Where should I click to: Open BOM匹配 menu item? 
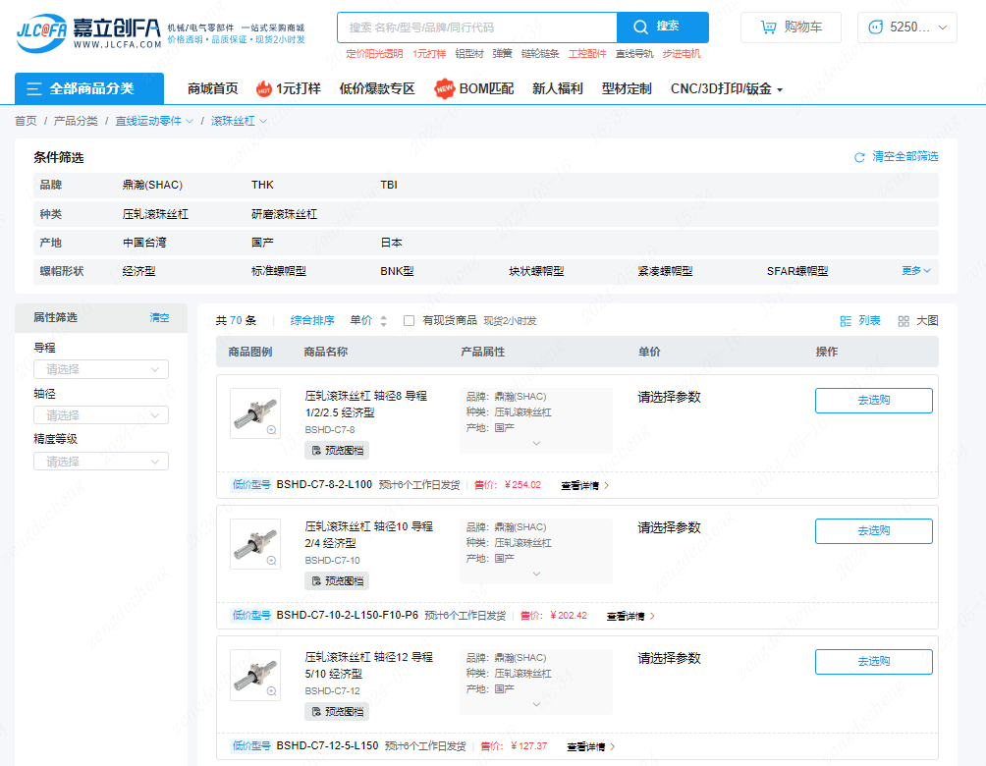coord(486,88)
